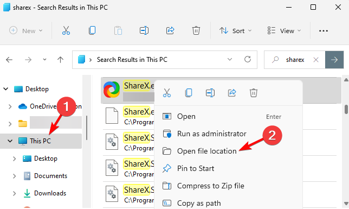Image resolution: width=349 pixels, height=209 pixels.
Task: Click the Share icon in the main toolbar
Action: [170, 30]
